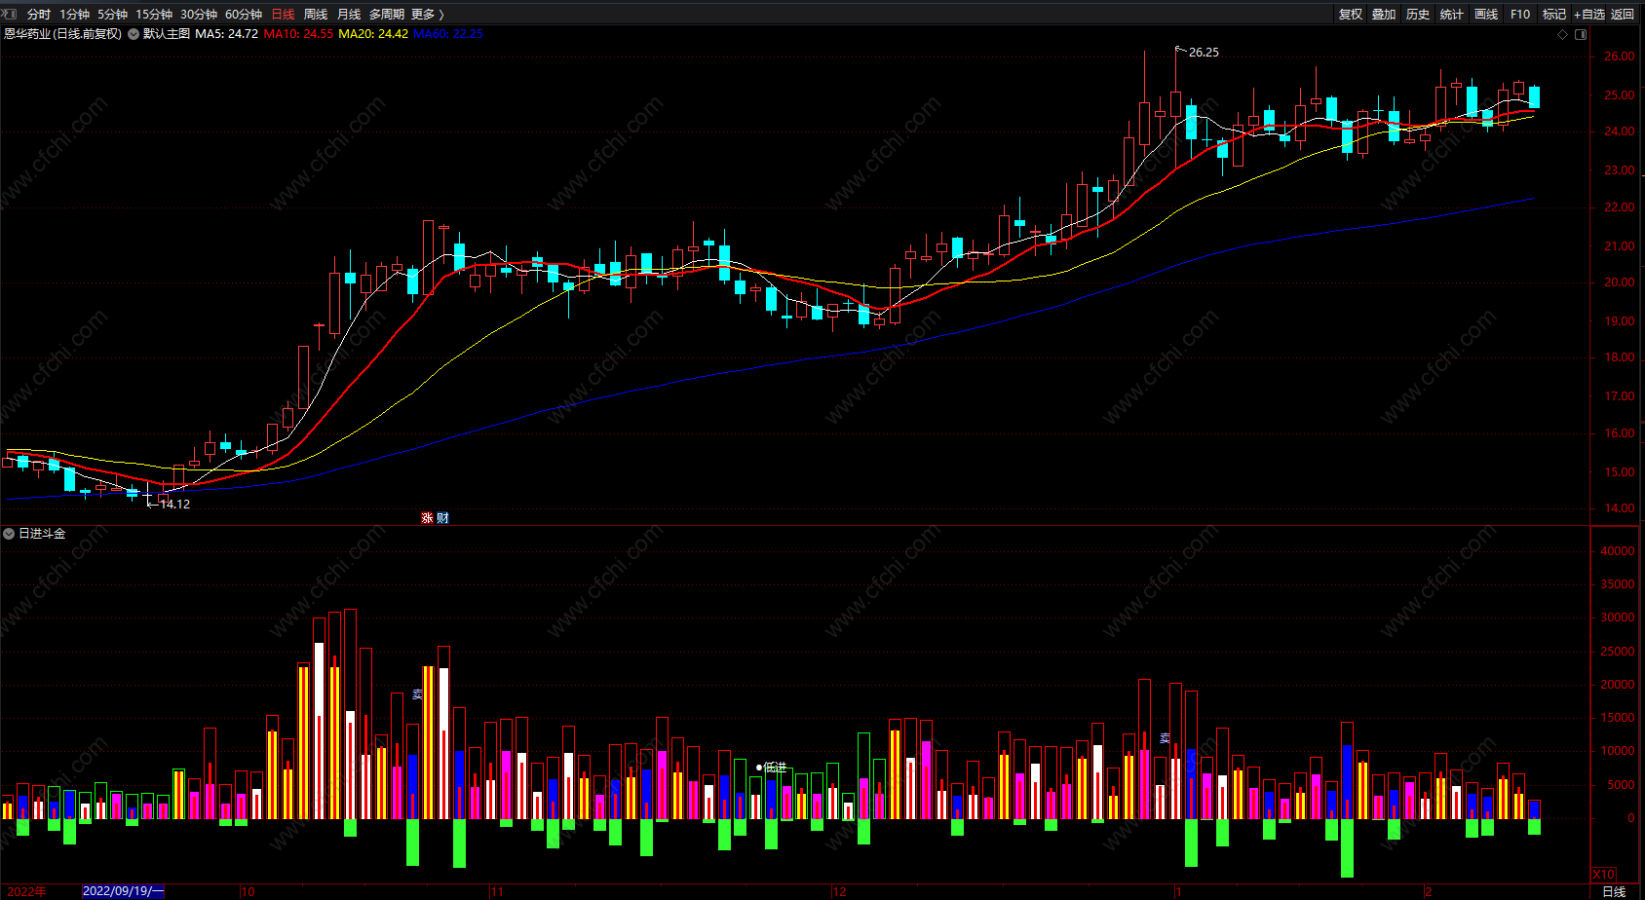Open the 默认主图 indicator dropdown arrow

tap(134, 34)
